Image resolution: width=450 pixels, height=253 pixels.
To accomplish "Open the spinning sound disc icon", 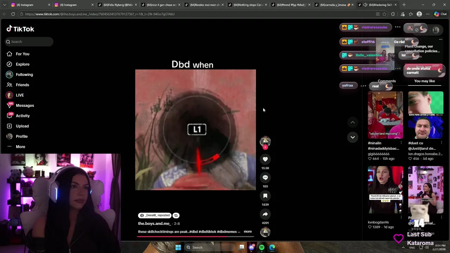I will tap(265, 232).
